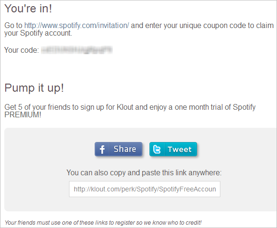This screenshot has width=277, height=228.
Task: Click the blurred coupon code
Action: pos(77,50)
